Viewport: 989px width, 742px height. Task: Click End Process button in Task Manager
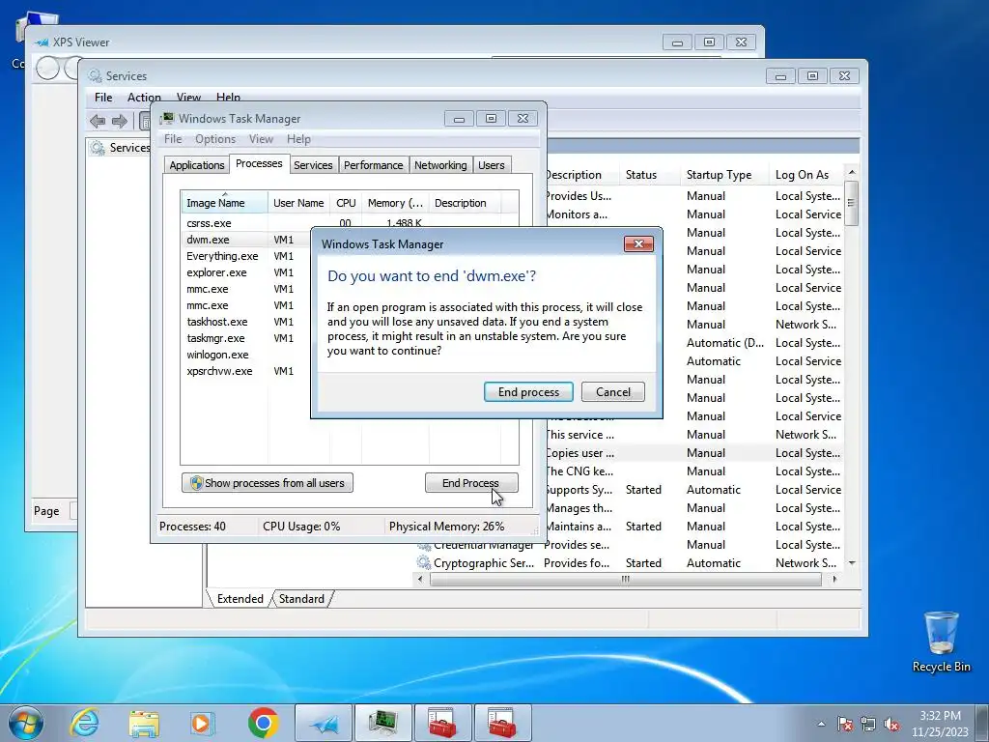click(x=471, y=483)
